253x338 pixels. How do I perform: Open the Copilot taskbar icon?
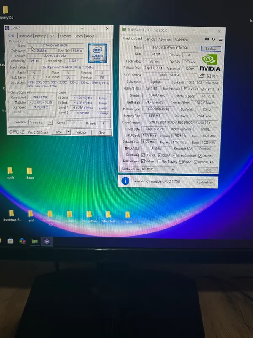coord(23,241)
